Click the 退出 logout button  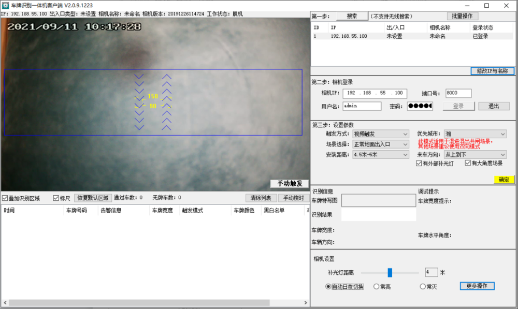pyautogui.click(x=494, y=106)
